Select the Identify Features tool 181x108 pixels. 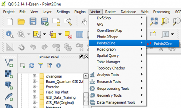click(x=10, y=34)
